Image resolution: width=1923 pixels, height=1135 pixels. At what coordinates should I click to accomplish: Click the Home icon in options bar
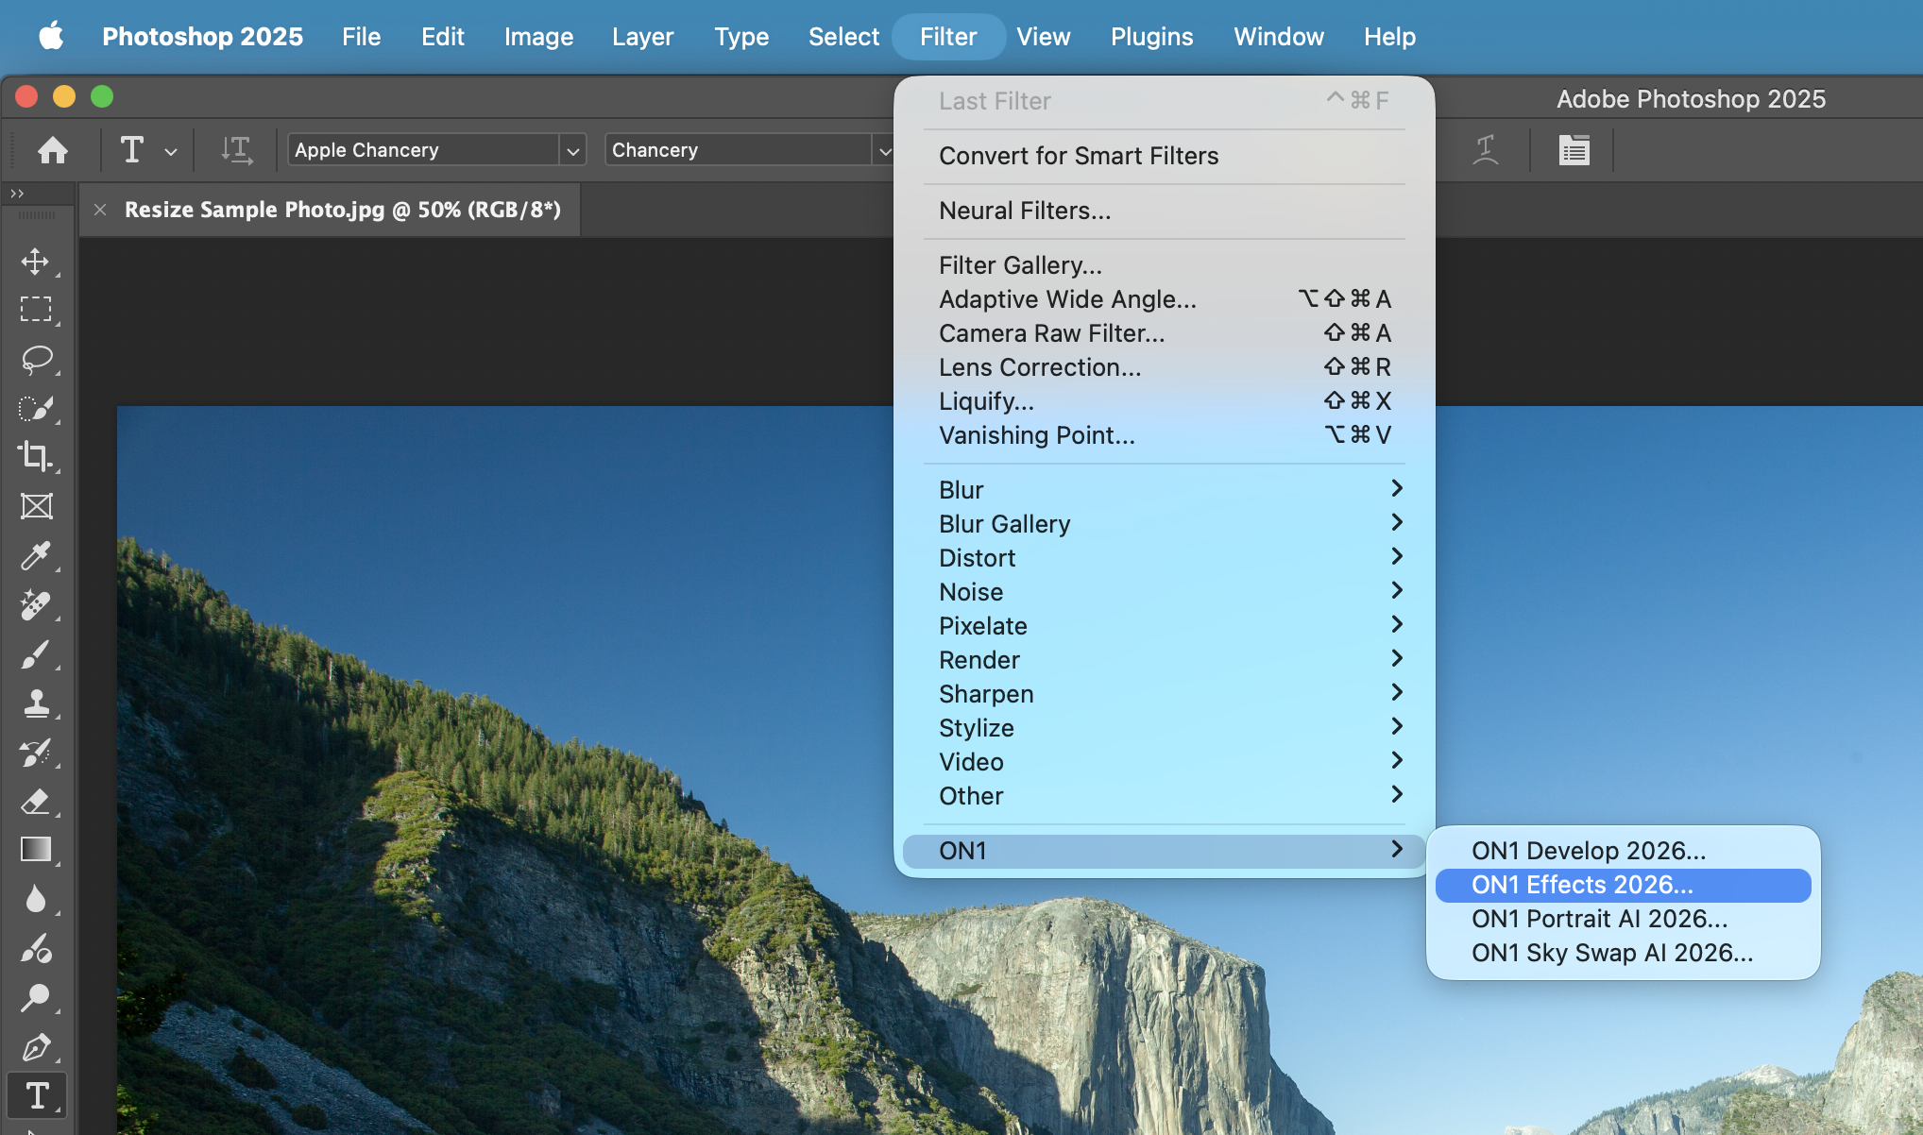[x=53, y=150]
